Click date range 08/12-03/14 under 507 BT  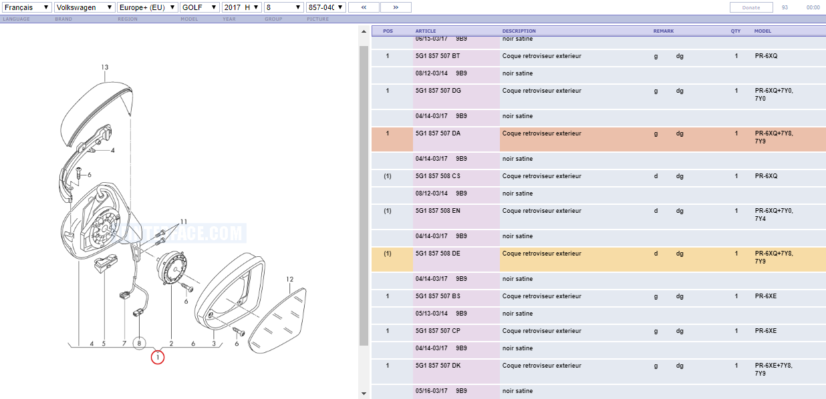(x=432, y=73)
